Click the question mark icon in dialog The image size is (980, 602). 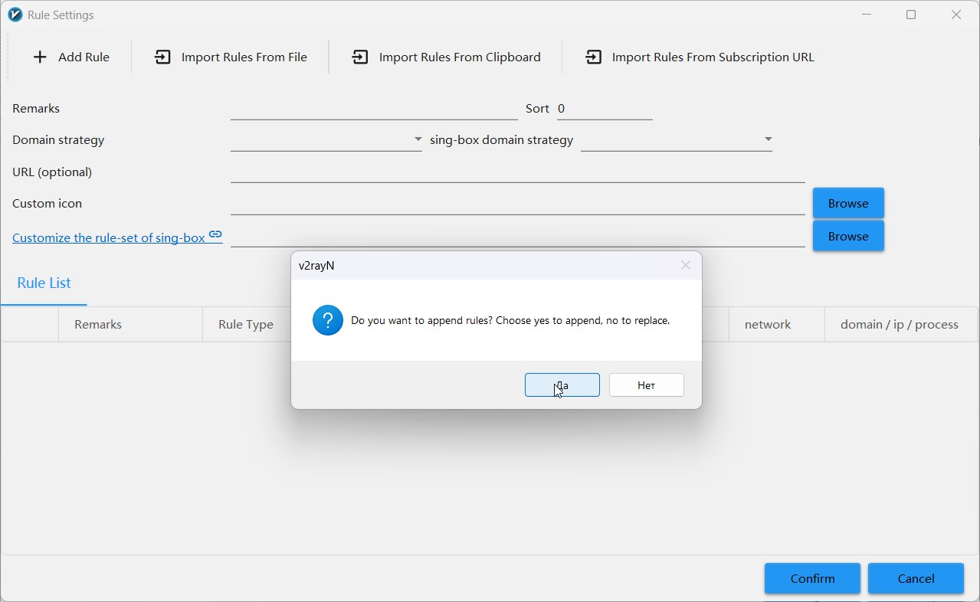328,320
